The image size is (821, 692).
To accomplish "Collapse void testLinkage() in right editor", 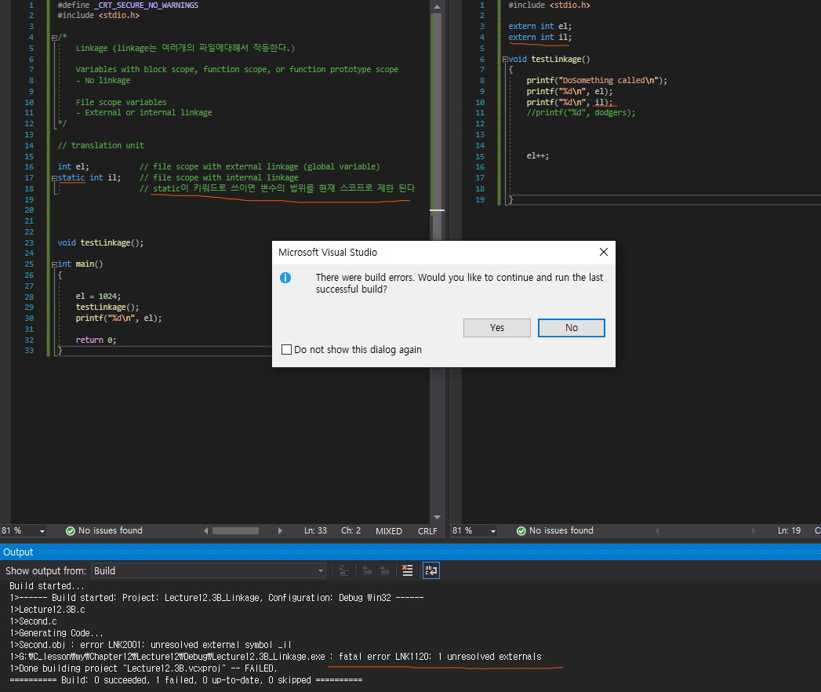I will 505,59.
